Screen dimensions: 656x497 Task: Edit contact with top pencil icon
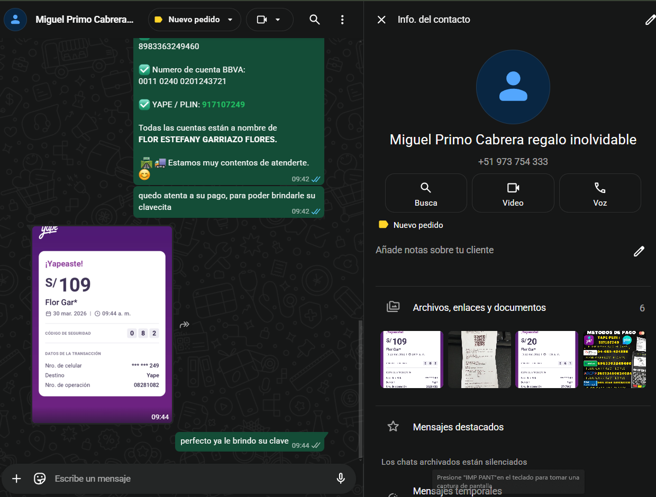[650, 20]
